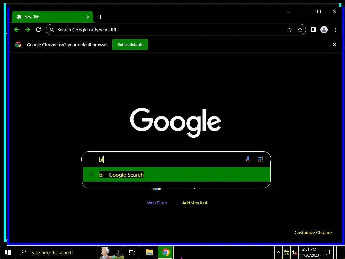Select the New Tab tab
Screen dimensions: 345x259
pyautogui.click(x=52, y=17)
